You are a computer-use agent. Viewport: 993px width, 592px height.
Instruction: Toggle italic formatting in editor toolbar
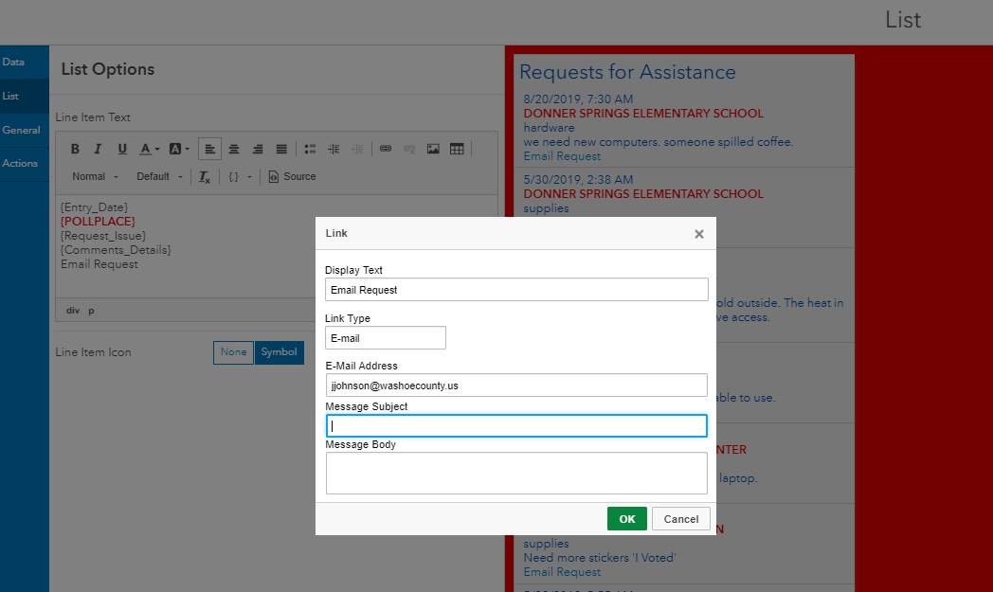tap(98, 149)
